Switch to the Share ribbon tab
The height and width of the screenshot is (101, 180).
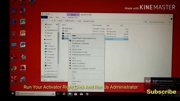[57, 17]
